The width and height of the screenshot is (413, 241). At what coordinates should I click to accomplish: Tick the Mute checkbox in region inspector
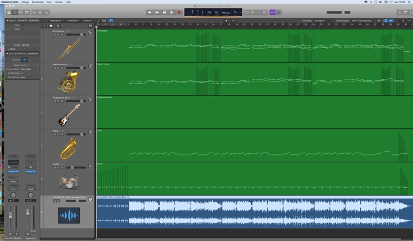point(22,25)
